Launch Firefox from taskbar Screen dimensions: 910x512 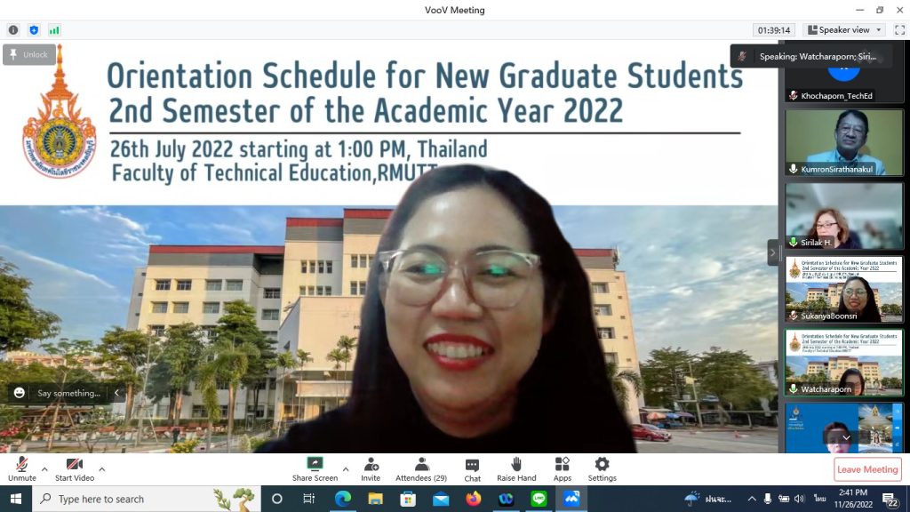tap(474, 500)
